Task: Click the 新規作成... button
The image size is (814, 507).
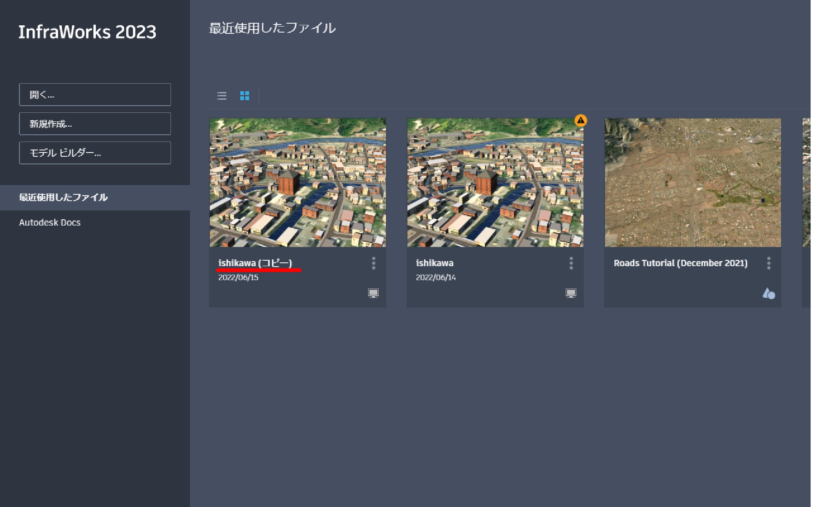Action: click(95, 124)
